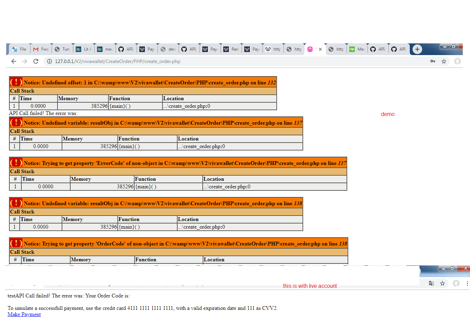Toggle the forward navigation arrow
Viewport: 470px width, 325px height.
pos(25,61)
